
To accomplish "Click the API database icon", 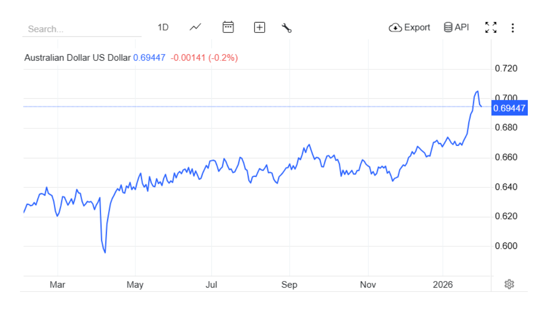I will [448, 27].
